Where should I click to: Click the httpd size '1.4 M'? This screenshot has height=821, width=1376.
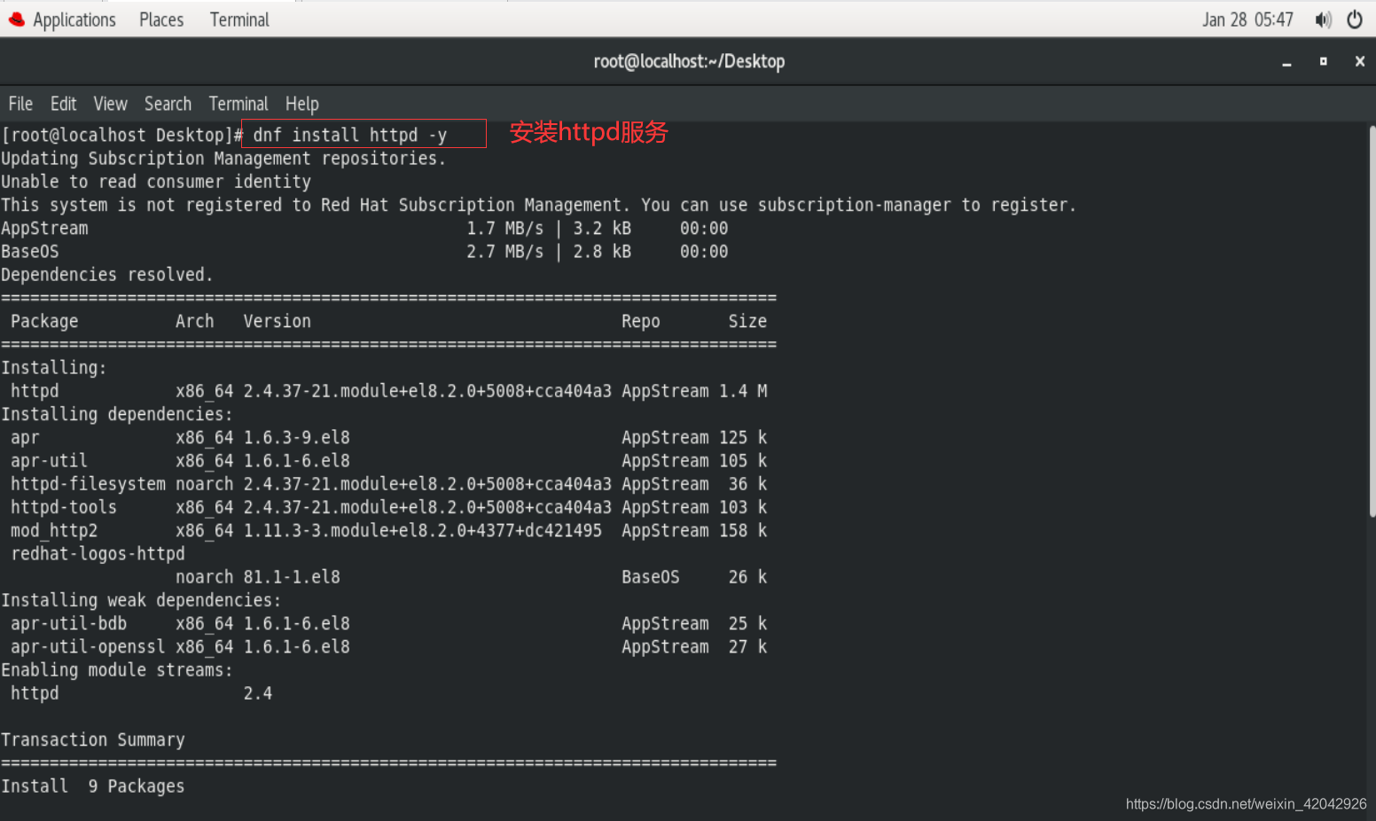click(x=743, y=391)
